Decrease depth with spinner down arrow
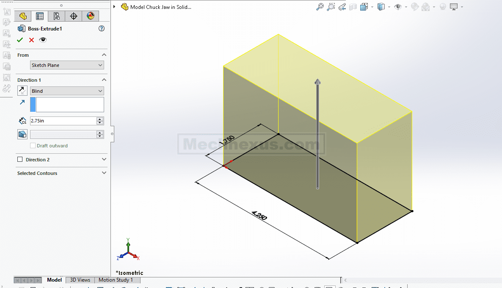This screenshot has width=502, height=288. click(100, 123)
